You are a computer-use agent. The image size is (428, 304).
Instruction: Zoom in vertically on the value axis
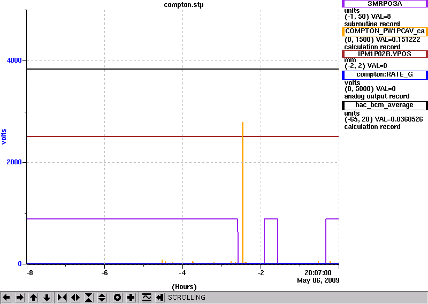[x=89, y=298]
